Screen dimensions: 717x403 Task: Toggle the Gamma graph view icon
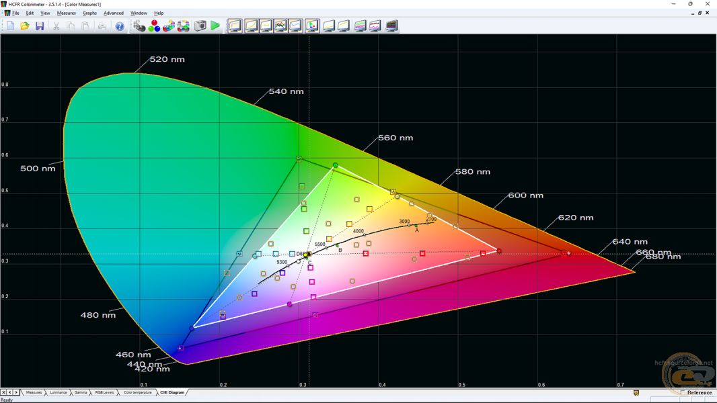coord(266,26)
